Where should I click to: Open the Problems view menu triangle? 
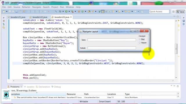click(171, 86)
